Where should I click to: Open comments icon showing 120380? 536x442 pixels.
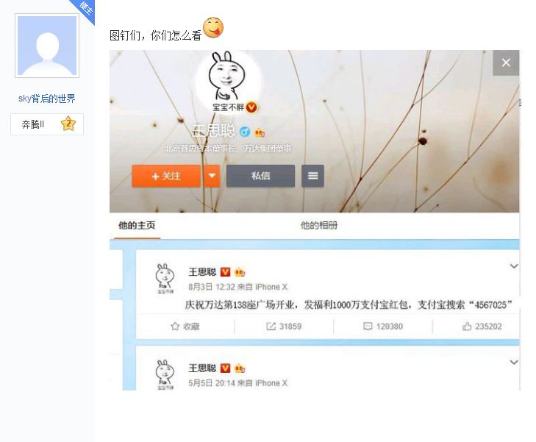[x=368, y=326]
